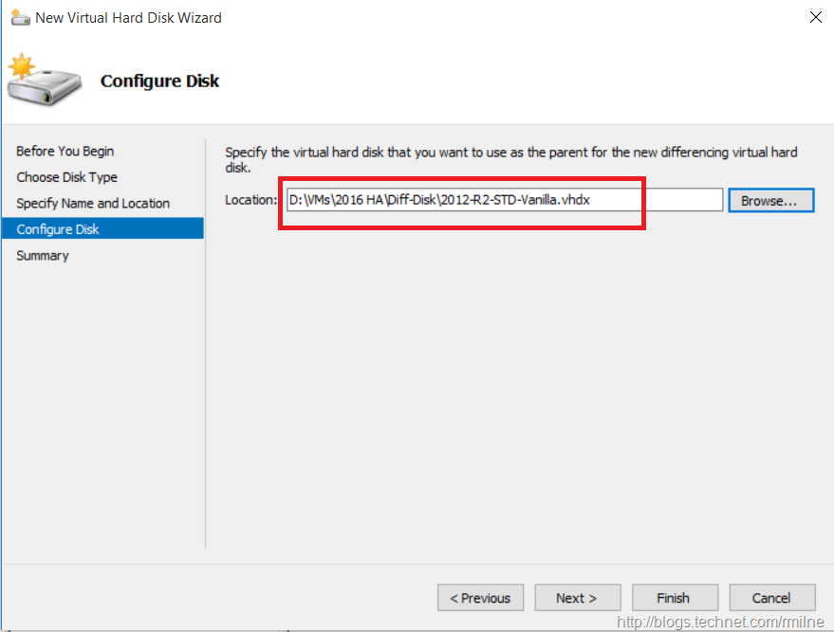Go back with the Previous button

(x=480, y=598)
